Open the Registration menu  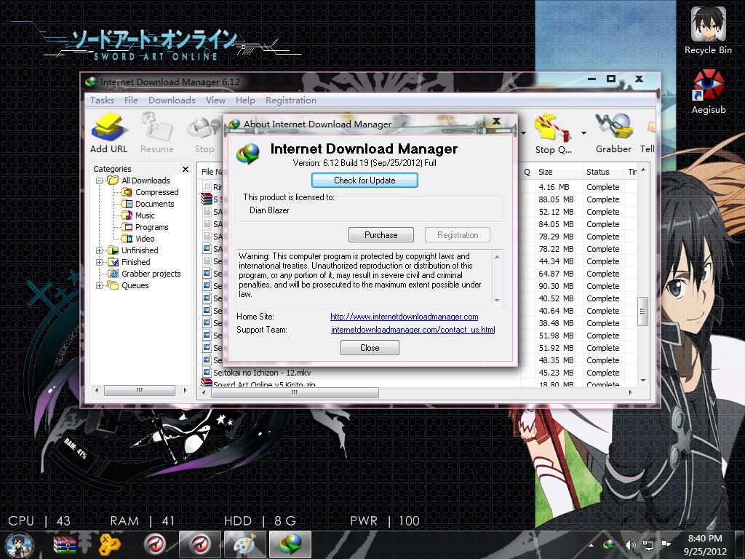(291, 100)
